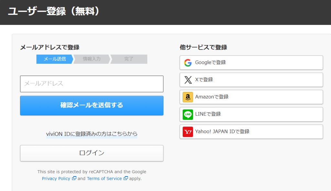331x191 pixels.
Task: Click the green LINE logo icon
Action: point(188,114)
